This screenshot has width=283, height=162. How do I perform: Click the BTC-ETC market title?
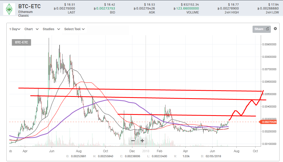coord(29,6)
